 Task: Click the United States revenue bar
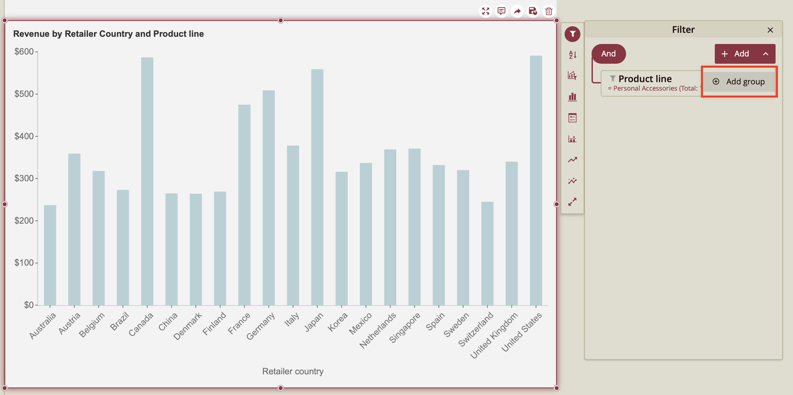pos(536,181)
